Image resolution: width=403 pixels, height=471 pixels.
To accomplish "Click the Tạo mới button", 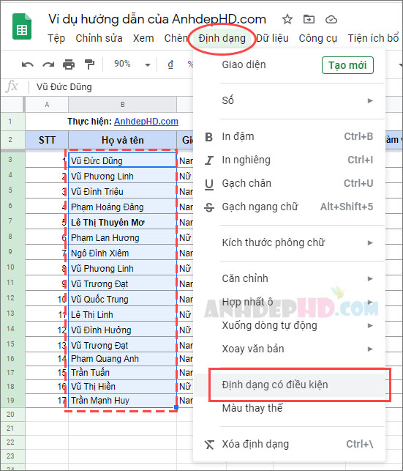I will [347, 65].
